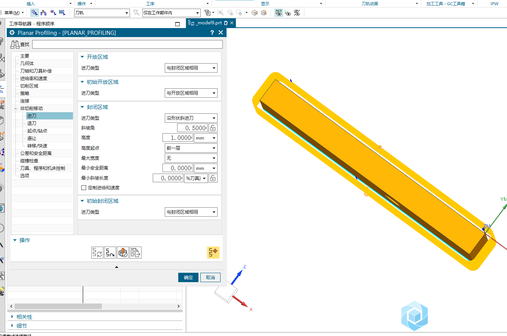
Task: Toggle the crossed-out eye hide icon
Action: [297, 13]
